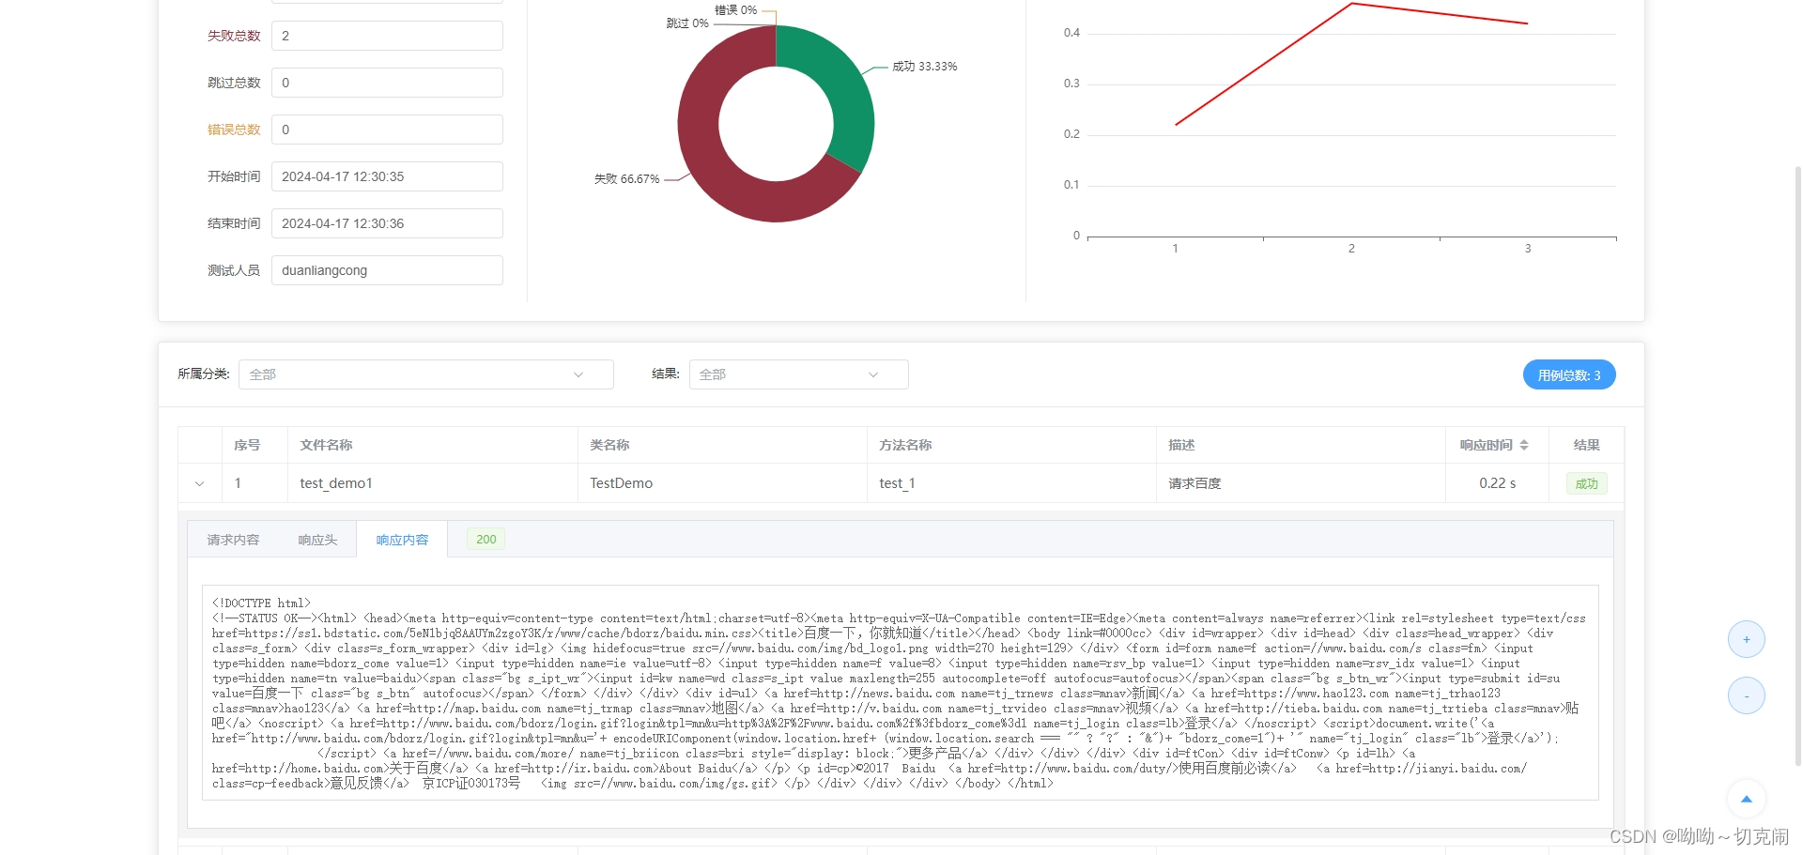
Task: Click the end time field
Action: (387, 223)
